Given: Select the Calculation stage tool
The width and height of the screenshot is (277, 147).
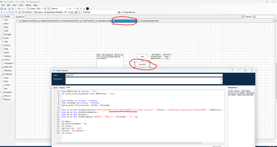Looking at the screenshot, I should (x=8, y=63).
